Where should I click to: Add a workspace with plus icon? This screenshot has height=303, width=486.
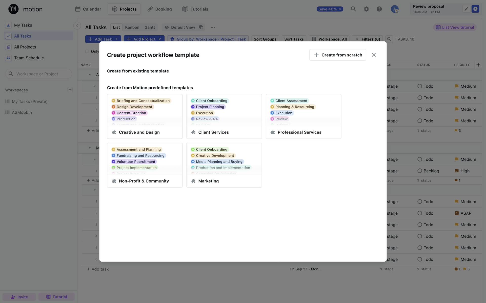[x=70, y=90]
